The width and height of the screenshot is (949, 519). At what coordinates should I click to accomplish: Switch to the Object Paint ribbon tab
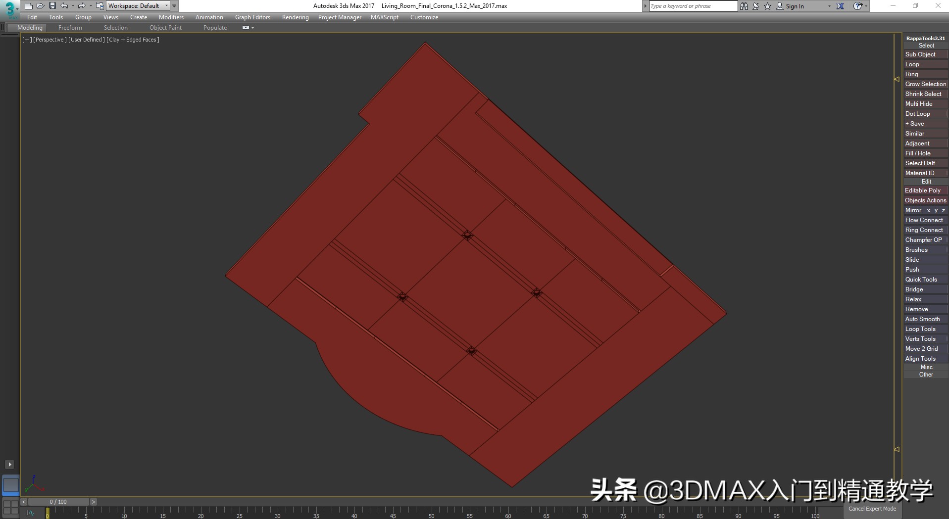click(x=166, y=28)
